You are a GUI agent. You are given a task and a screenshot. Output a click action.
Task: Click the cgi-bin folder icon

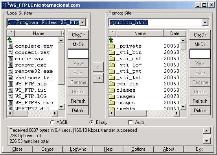[x=112, y=84]
